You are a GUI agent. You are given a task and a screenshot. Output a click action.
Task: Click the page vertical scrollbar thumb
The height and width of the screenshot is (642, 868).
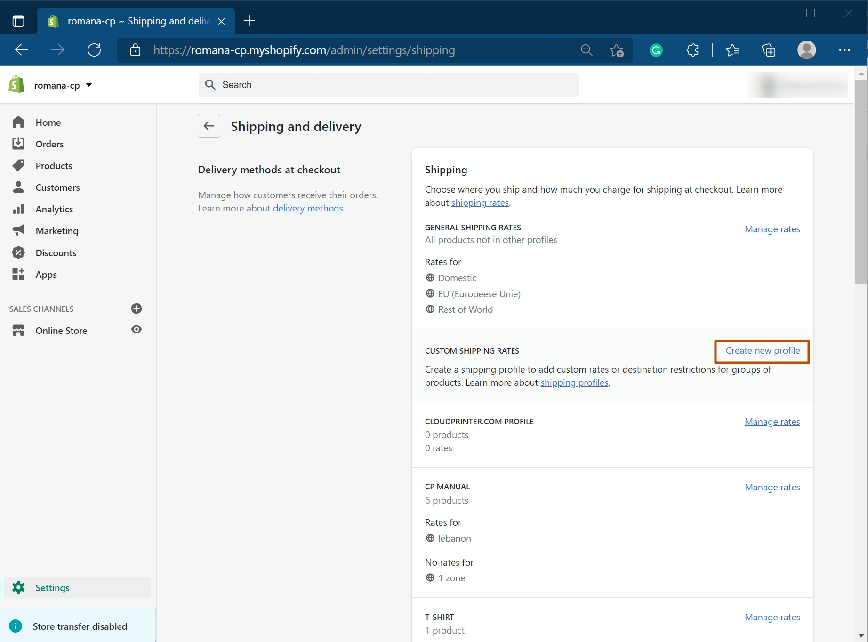click(x=861, y=182)
